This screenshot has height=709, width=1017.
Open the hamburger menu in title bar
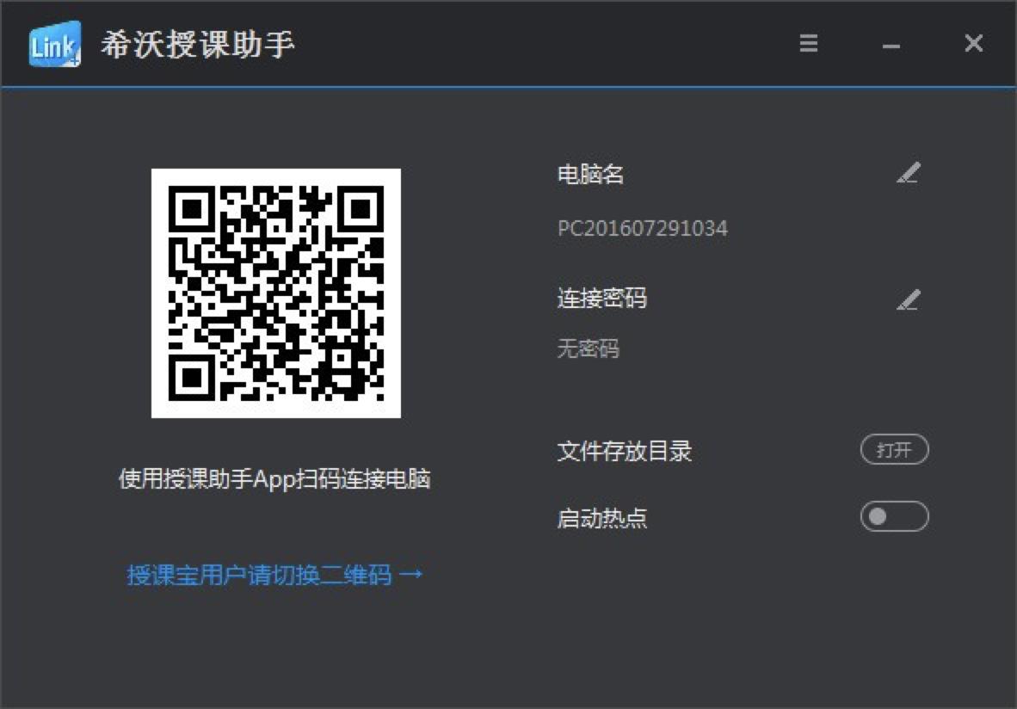(808, 44)
